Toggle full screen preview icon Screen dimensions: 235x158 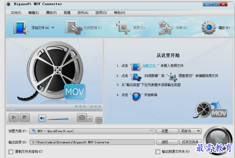[x=99, y=120]
